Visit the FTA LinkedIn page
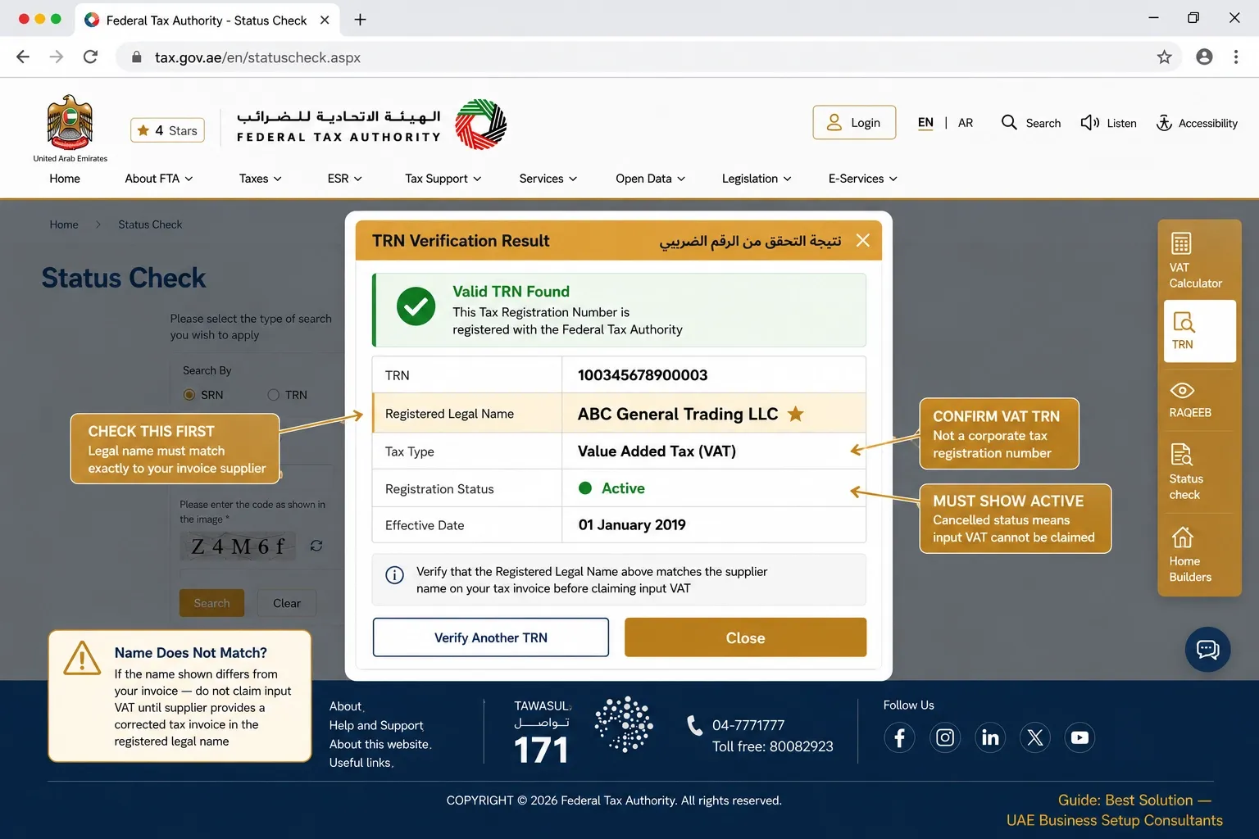Screen dimensions: 1259x839 point(990,737)
